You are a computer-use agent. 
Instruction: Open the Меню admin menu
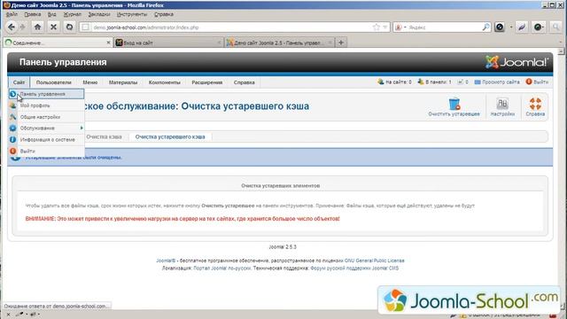point(90,82)
